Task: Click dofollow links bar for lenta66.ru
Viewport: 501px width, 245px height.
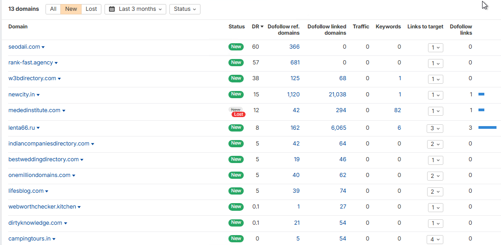Action: [487, 127]
